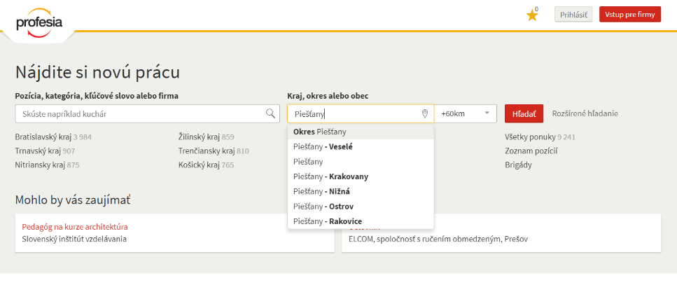Open Brigády link
The width and height of the screenshot is (677, 285).
pyautogui.click(x=518, y=165)
